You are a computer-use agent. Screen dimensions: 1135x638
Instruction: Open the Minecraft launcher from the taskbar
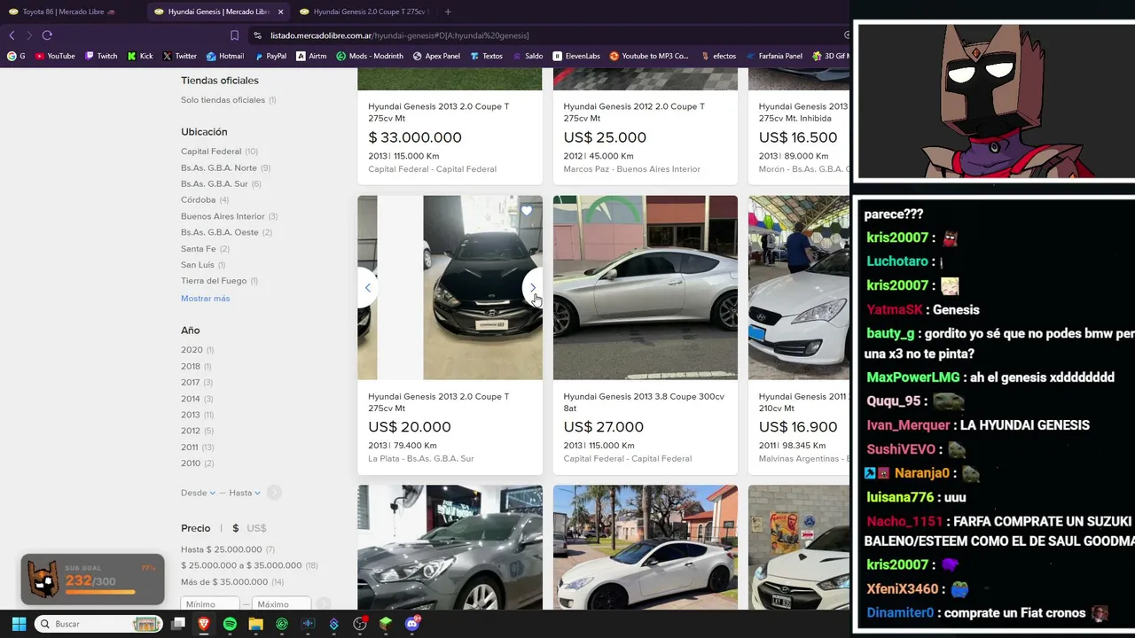coord(386,624)
